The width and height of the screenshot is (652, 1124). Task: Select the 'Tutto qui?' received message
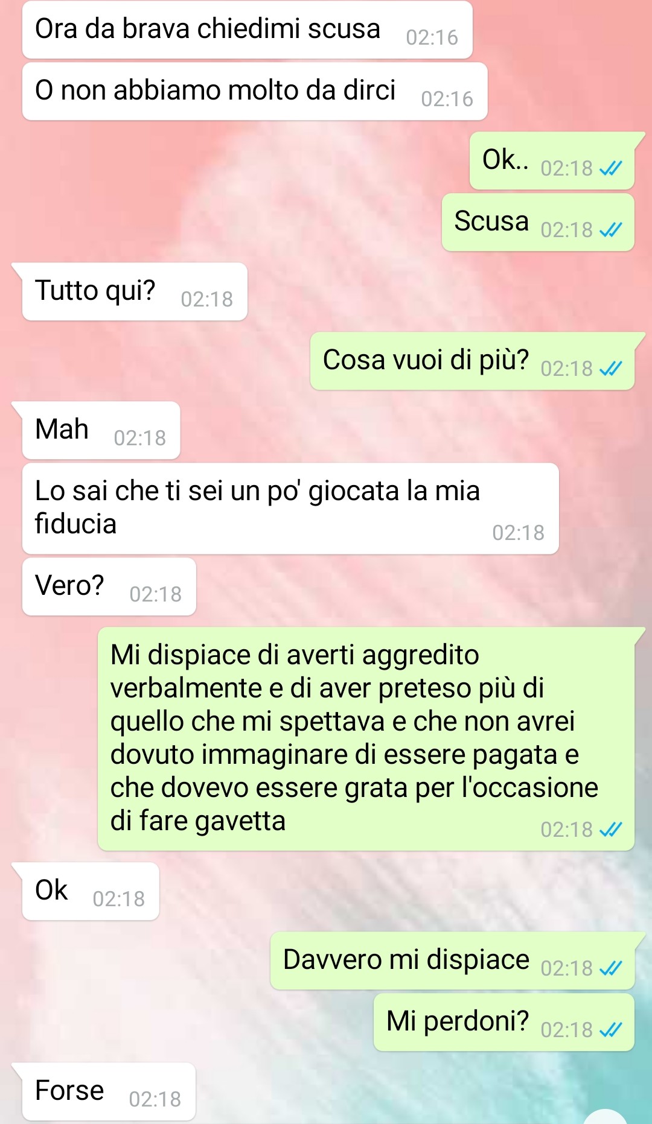pyautogui.click(x=135, y=291)
